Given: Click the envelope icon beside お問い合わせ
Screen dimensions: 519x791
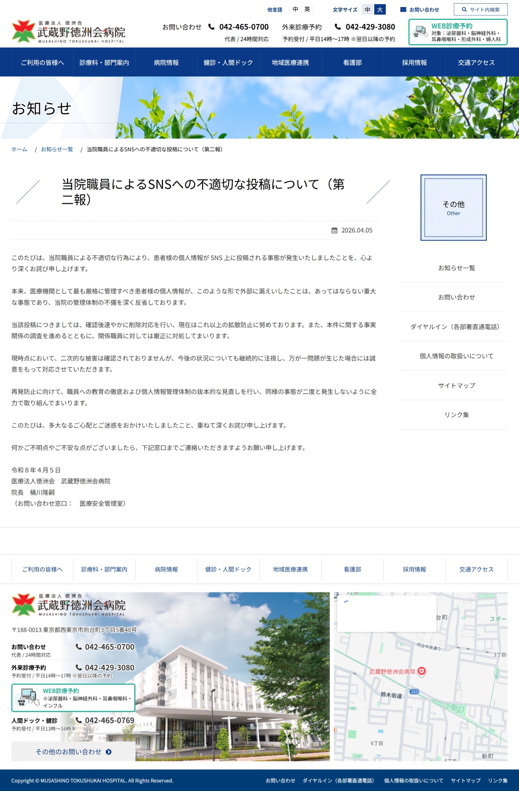Looking at the screenshot, I should pos(403,10).
